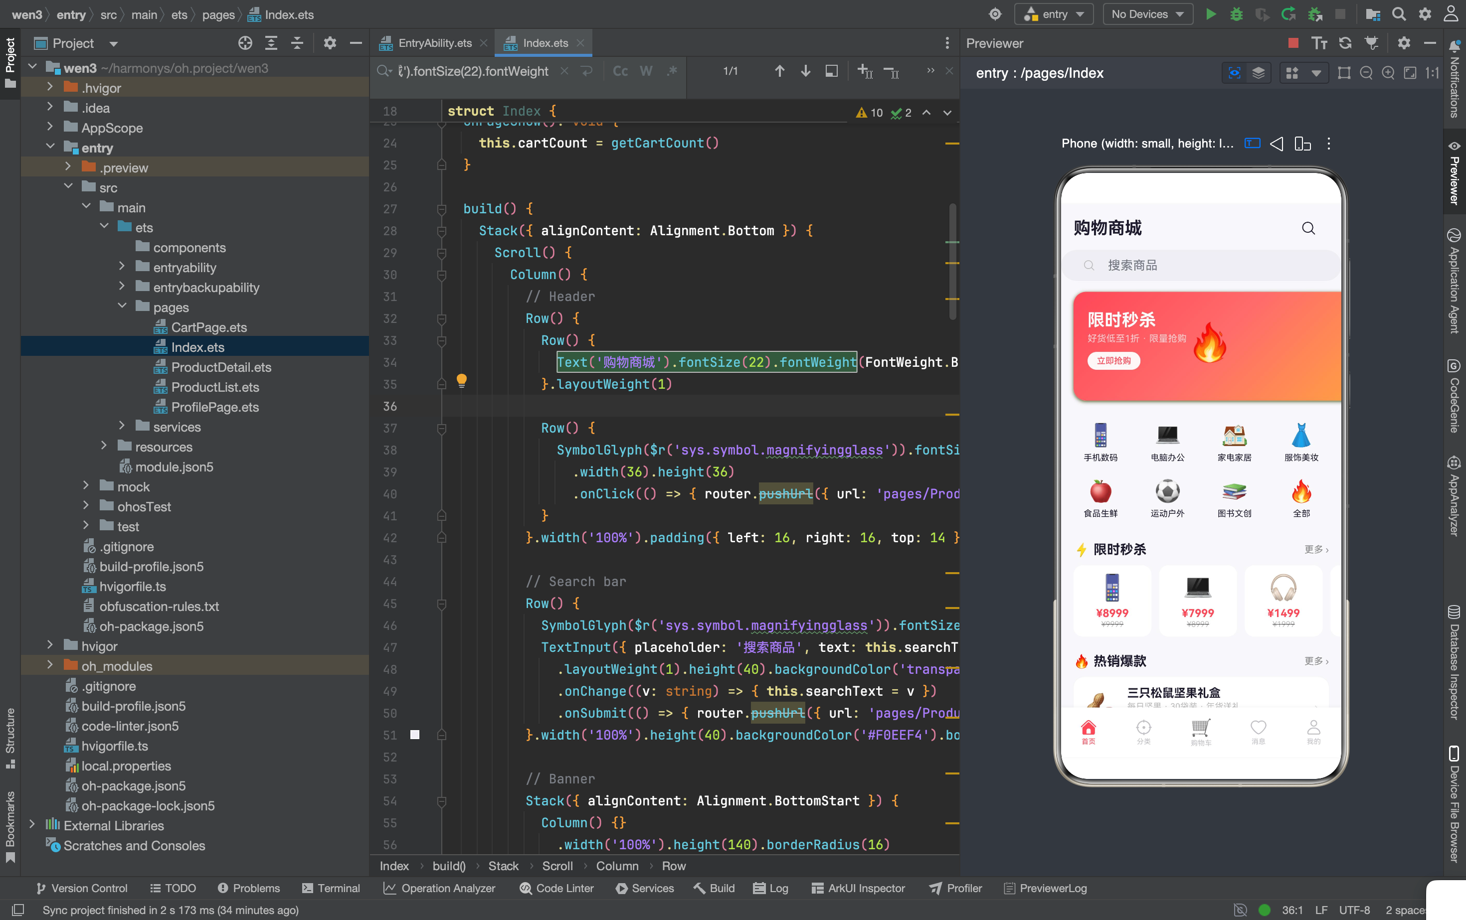Expand External Libraries node
Screen dimensions: 1466x920
coord(31,825)
